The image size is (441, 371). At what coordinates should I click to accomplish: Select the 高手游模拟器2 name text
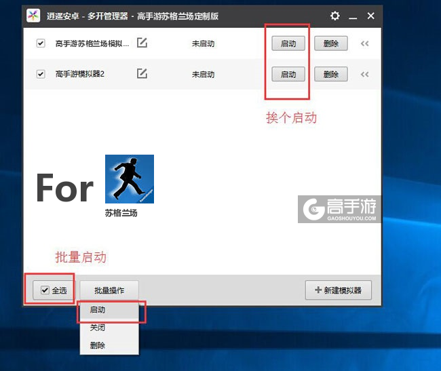click(x=80, y=74)
